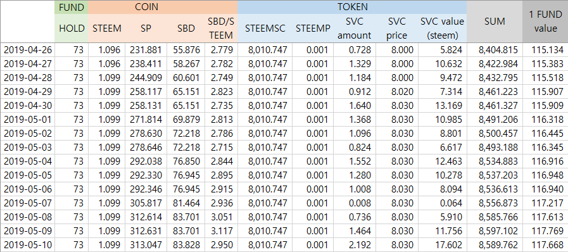The width and height of the screenshot is (568, 252).
Task: Select SUM value 8,589.762
Action: coord(495,245)
